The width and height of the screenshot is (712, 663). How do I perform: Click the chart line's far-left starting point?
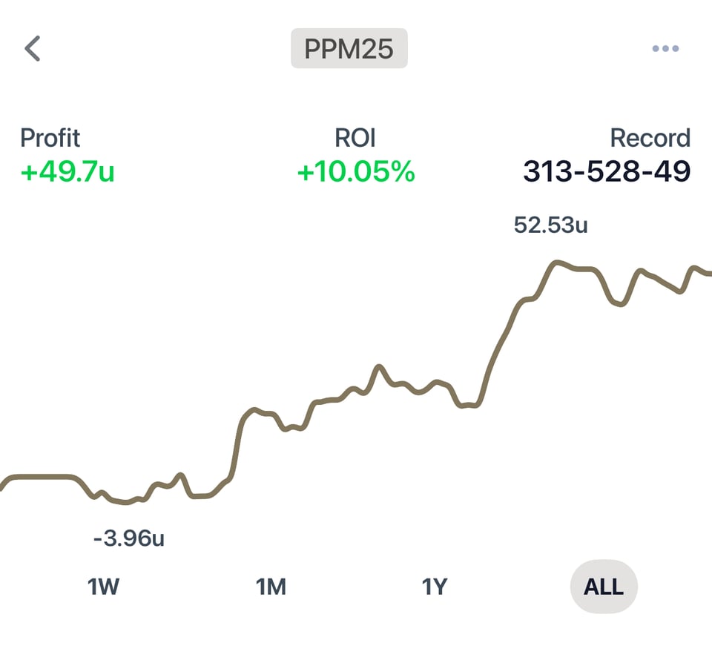coord(2,488)
